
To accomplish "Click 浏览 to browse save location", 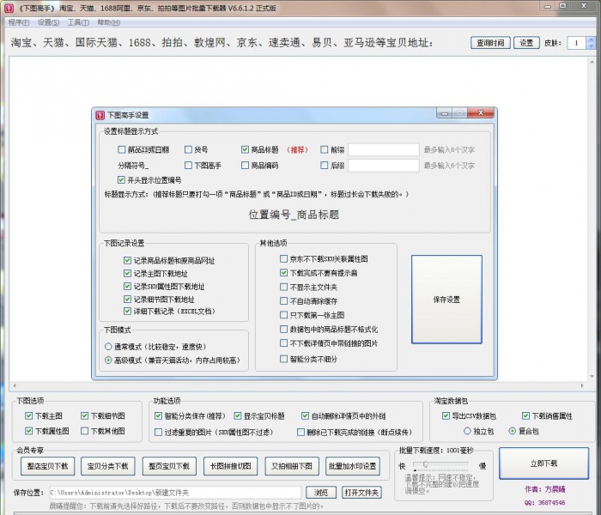I will pos(320,493).
